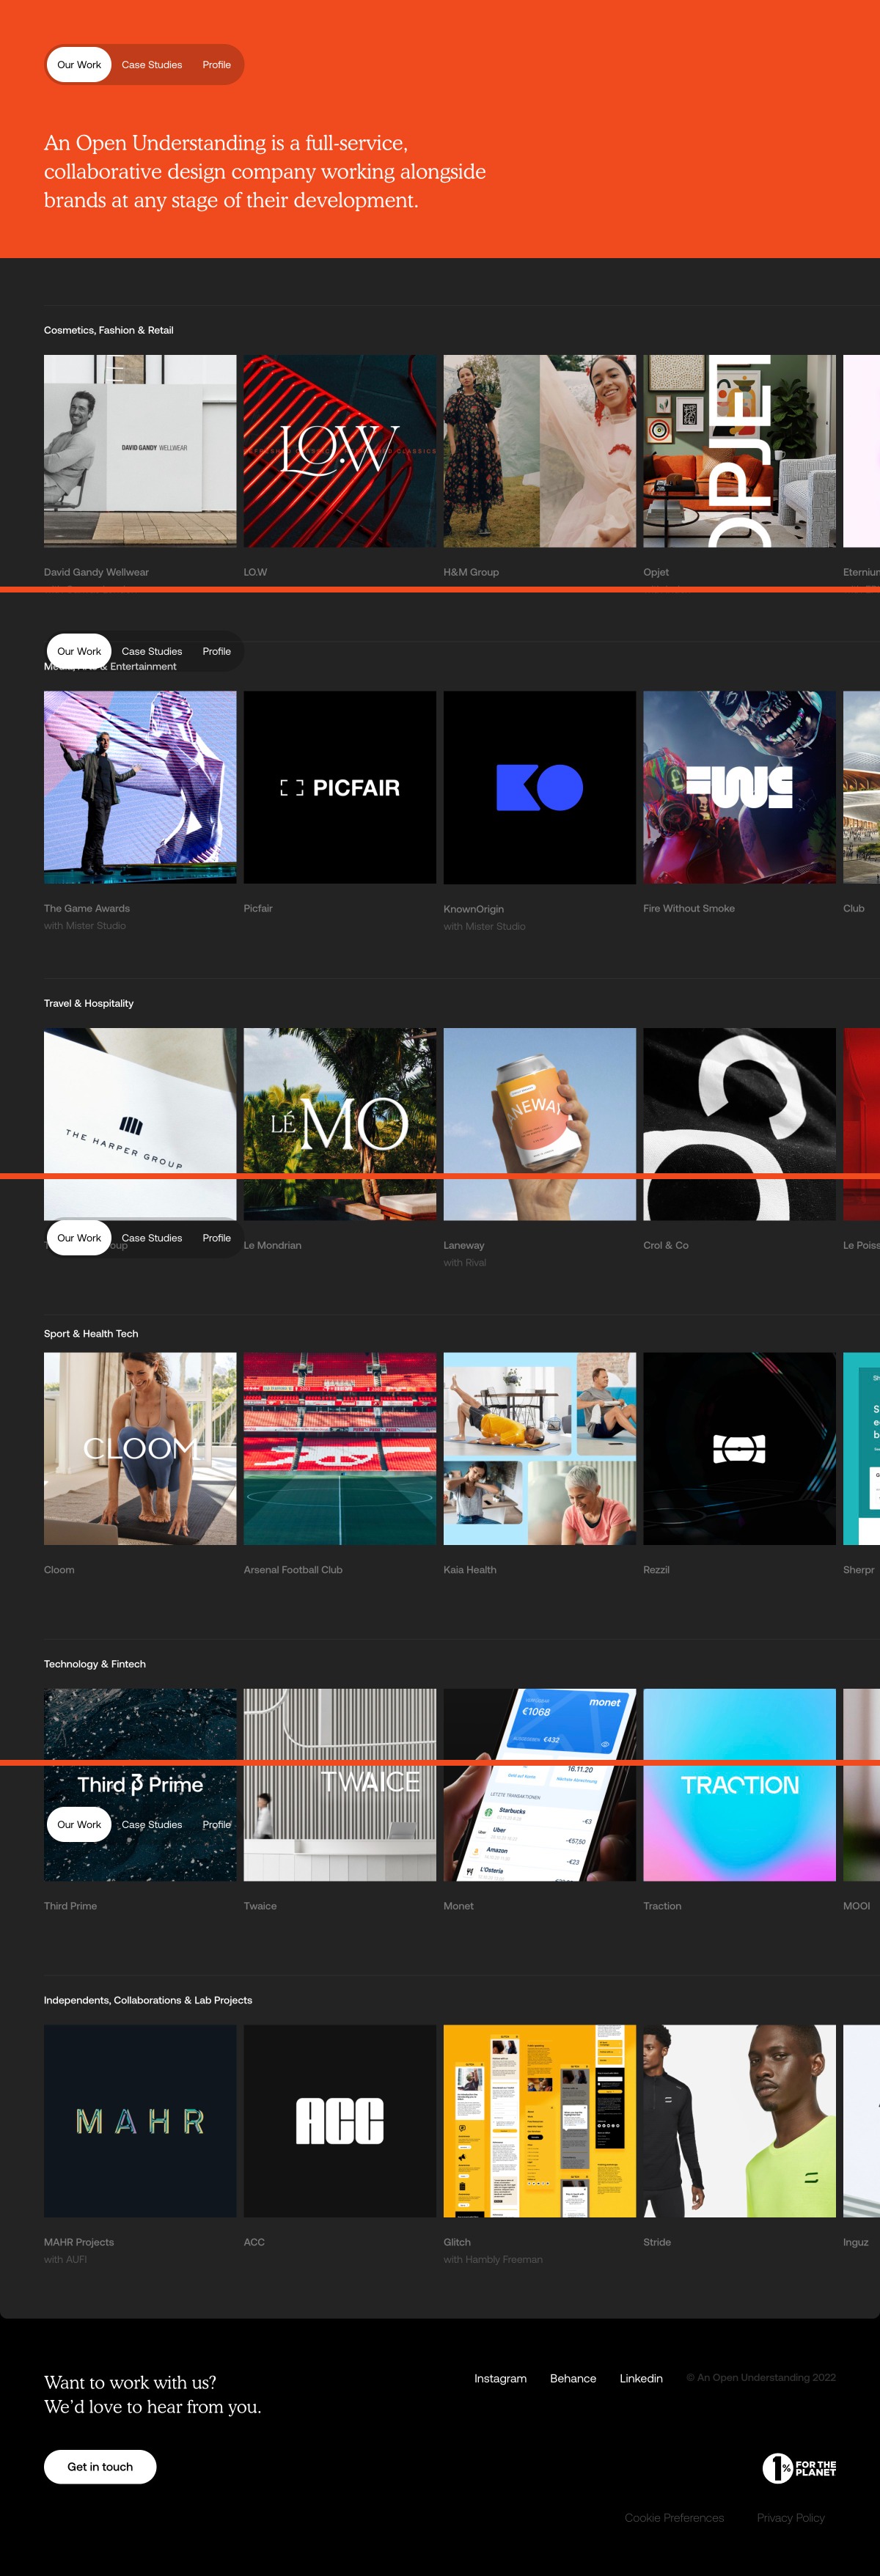Click the 'Picfair' caption text

click(x=258, y=908)
